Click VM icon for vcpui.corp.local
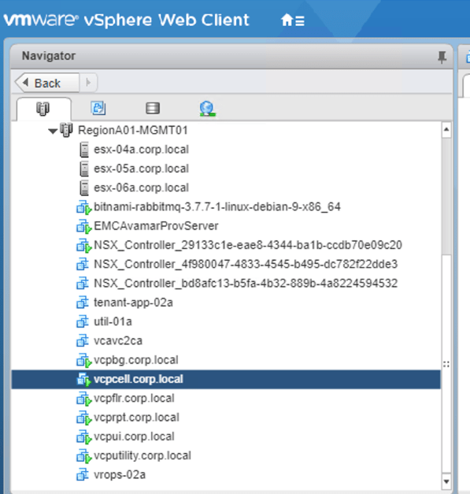This screenshot has height=494, width=470. (83, 437)
